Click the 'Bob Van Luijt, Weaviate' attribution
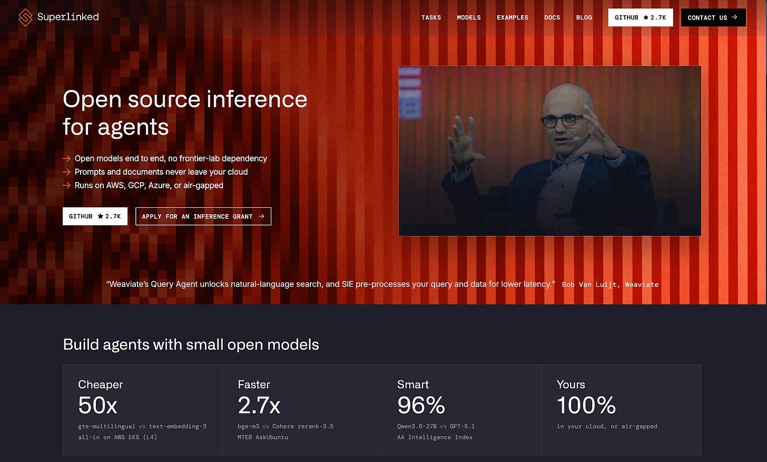The image size is (767, 462). pos(610,285)
